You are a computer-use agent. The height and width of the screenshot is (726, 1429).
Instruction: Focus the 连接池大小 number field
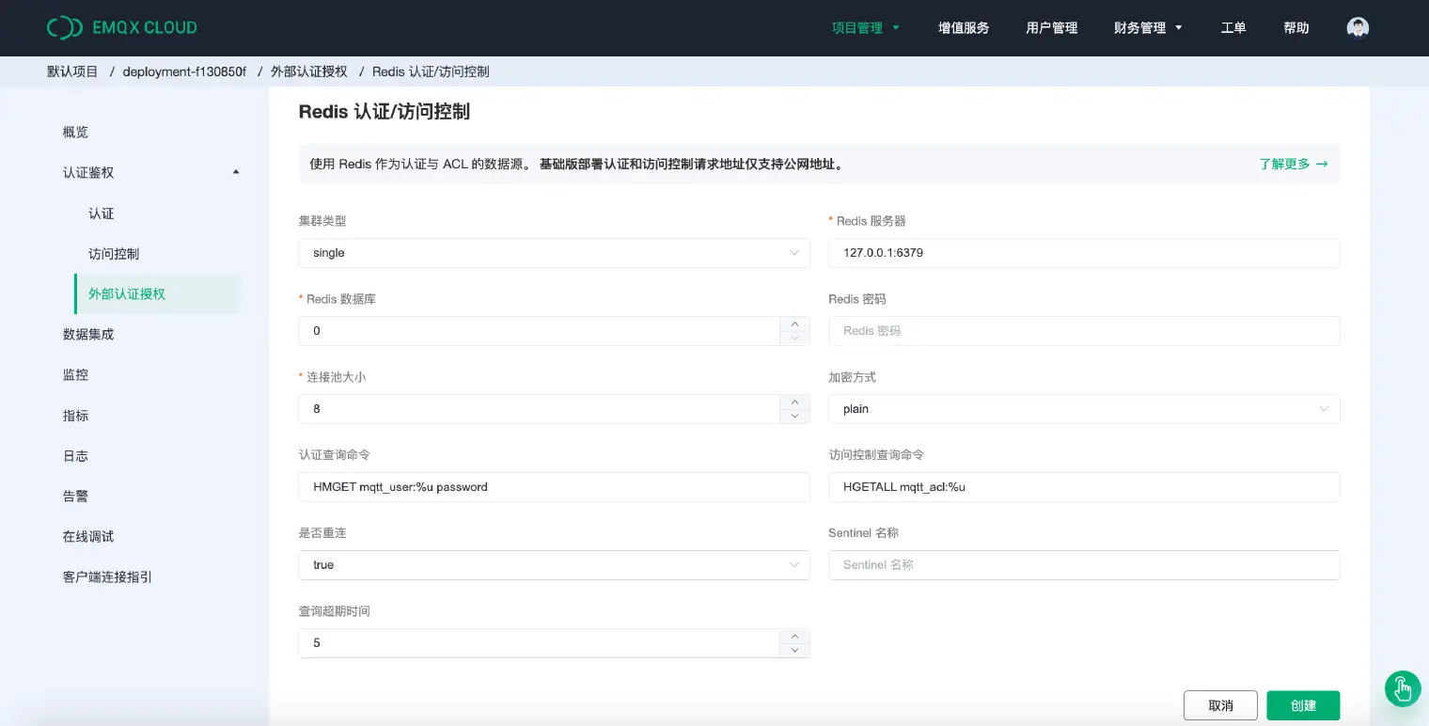click(x=540, y=409)
